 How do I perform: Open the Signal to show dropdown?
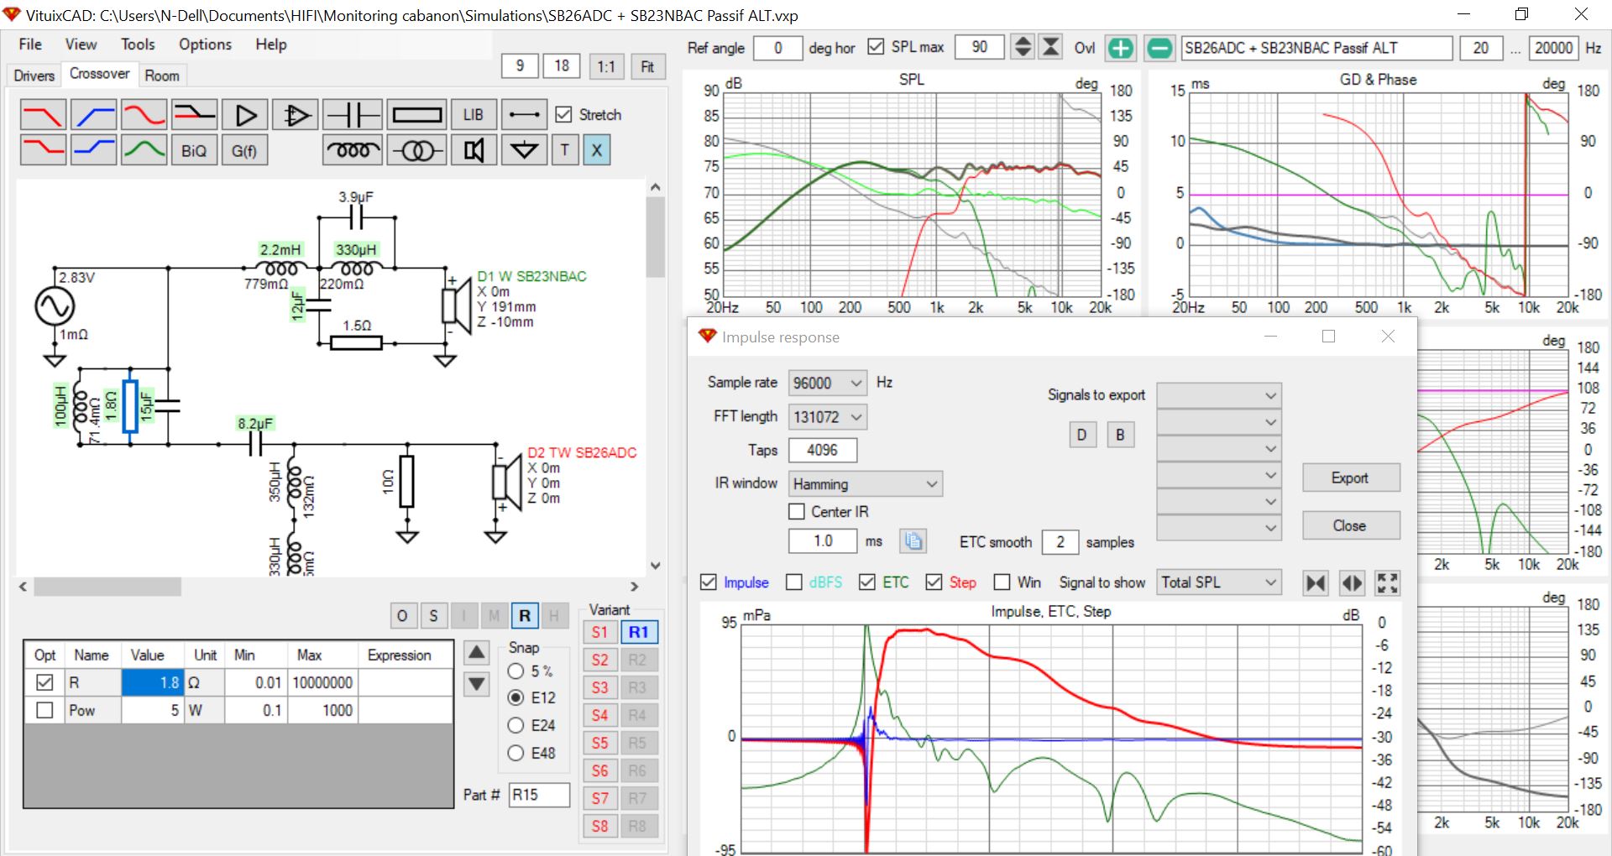(x=1218, y=582)
